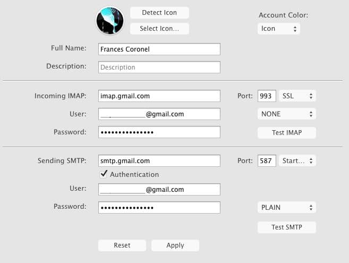Apply the account settings
Screen dimensions: 349x263
point(175,245)
